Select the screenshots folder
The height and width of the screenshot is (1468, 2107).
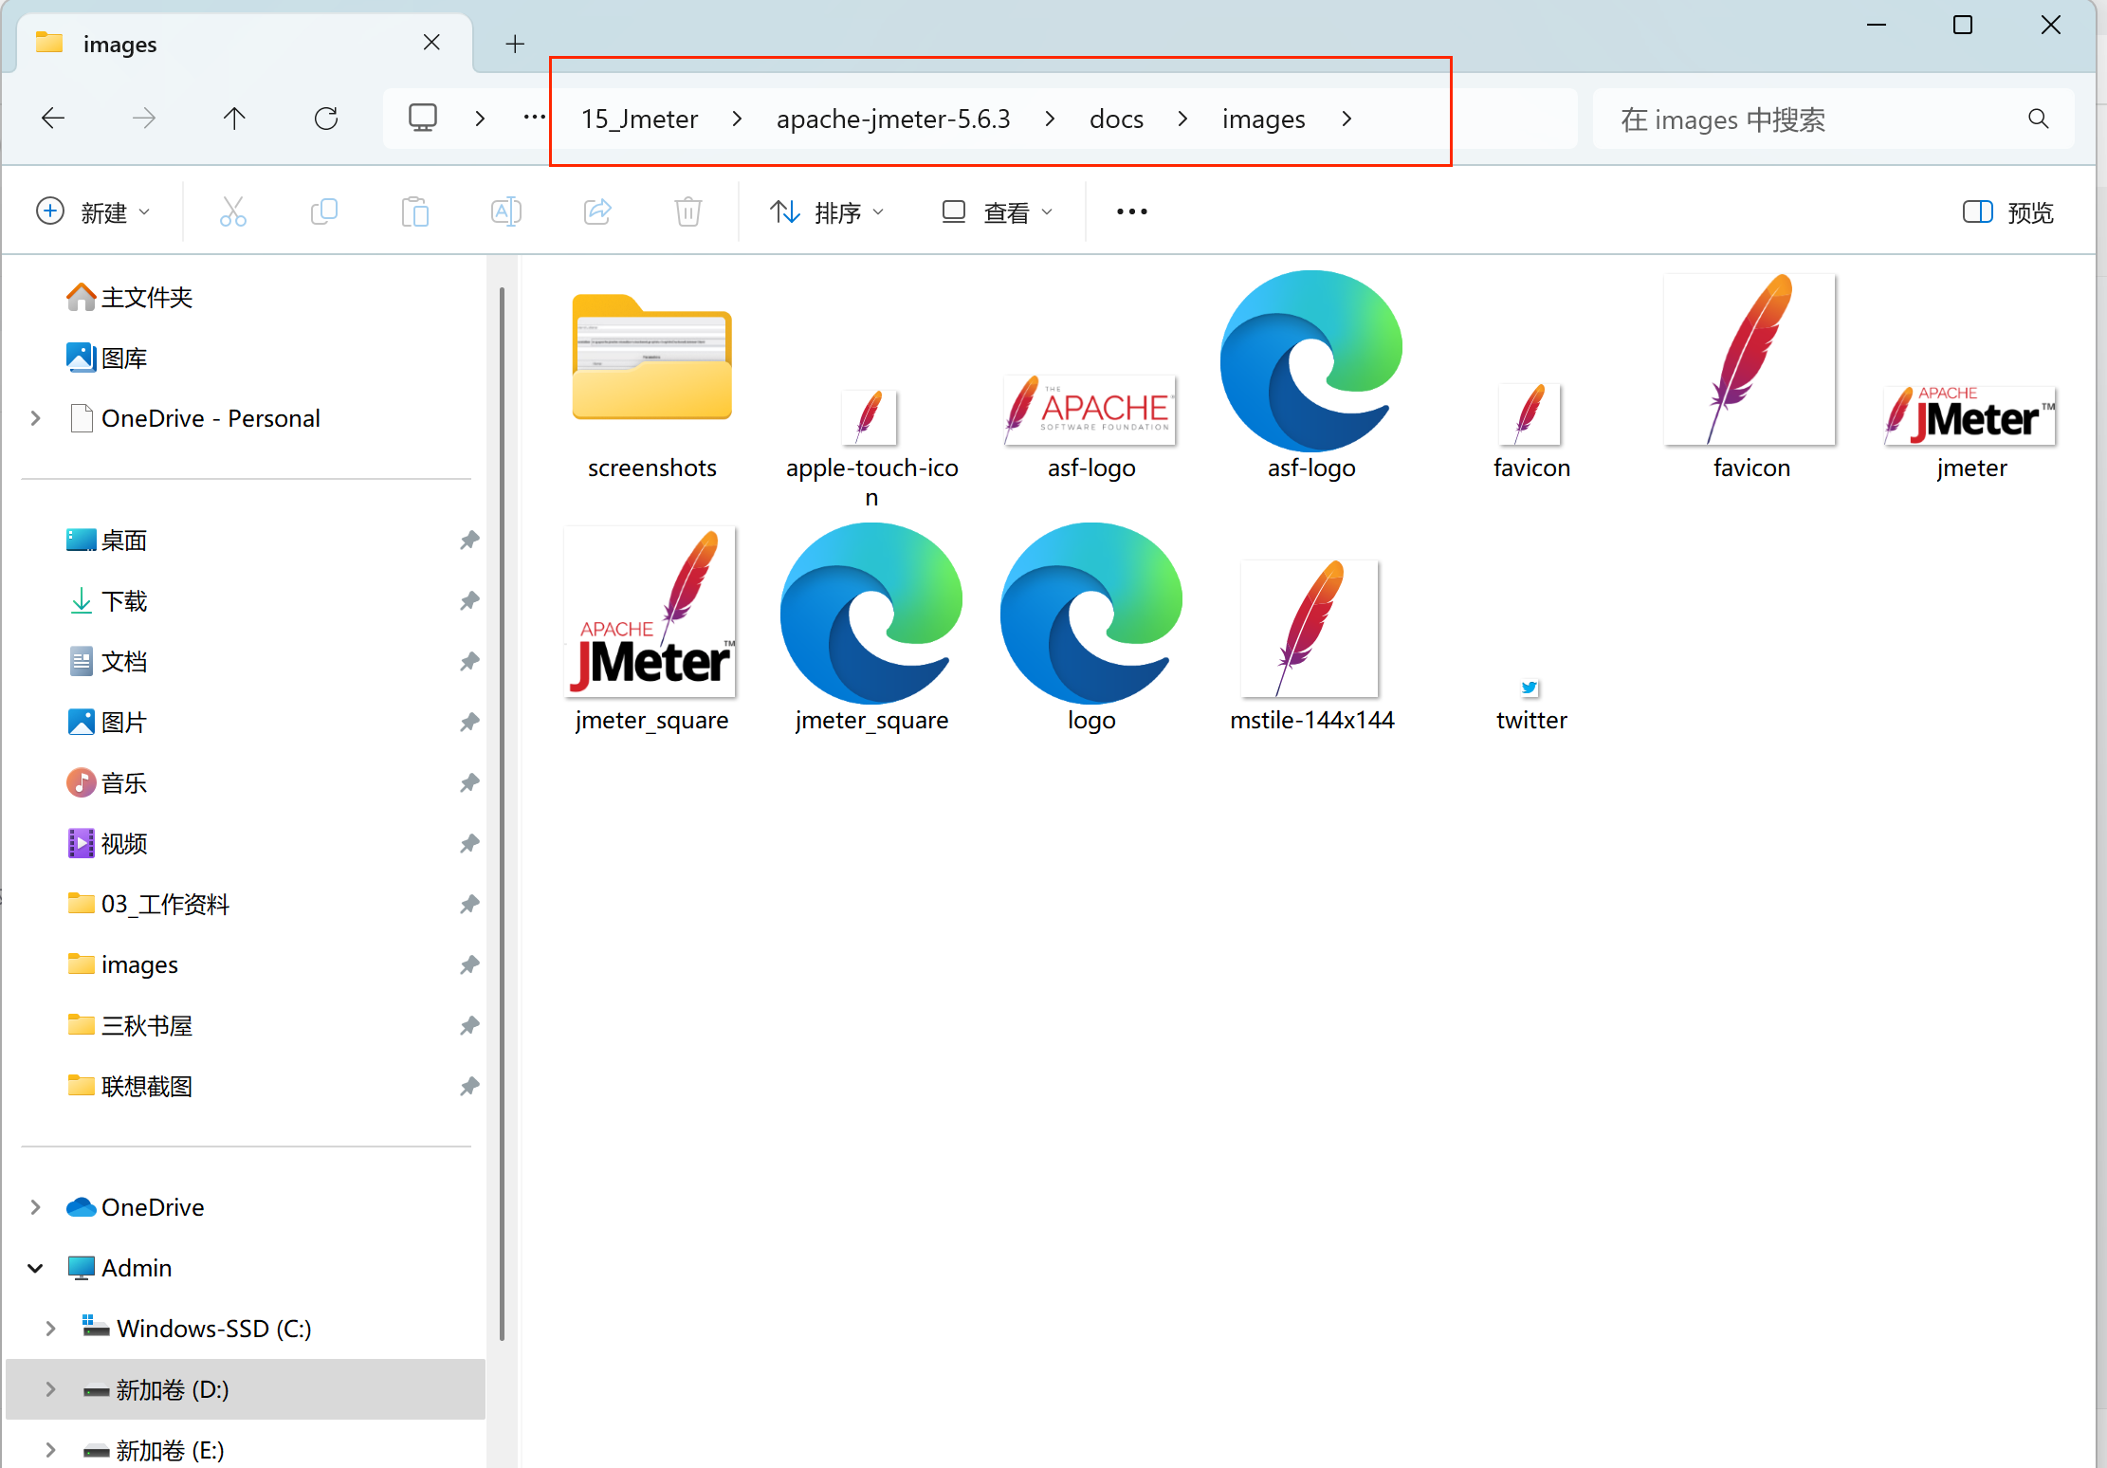[652, 384]
